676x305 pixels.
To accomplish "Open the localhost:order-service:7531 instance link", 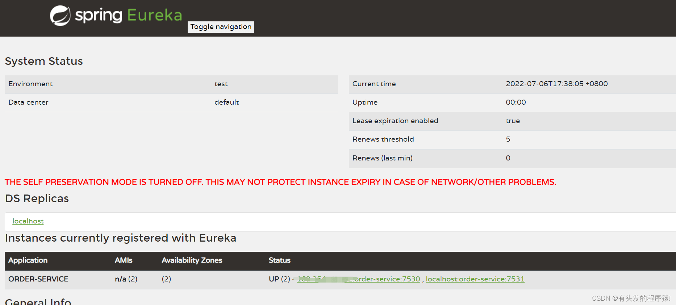I will [475, 279].
